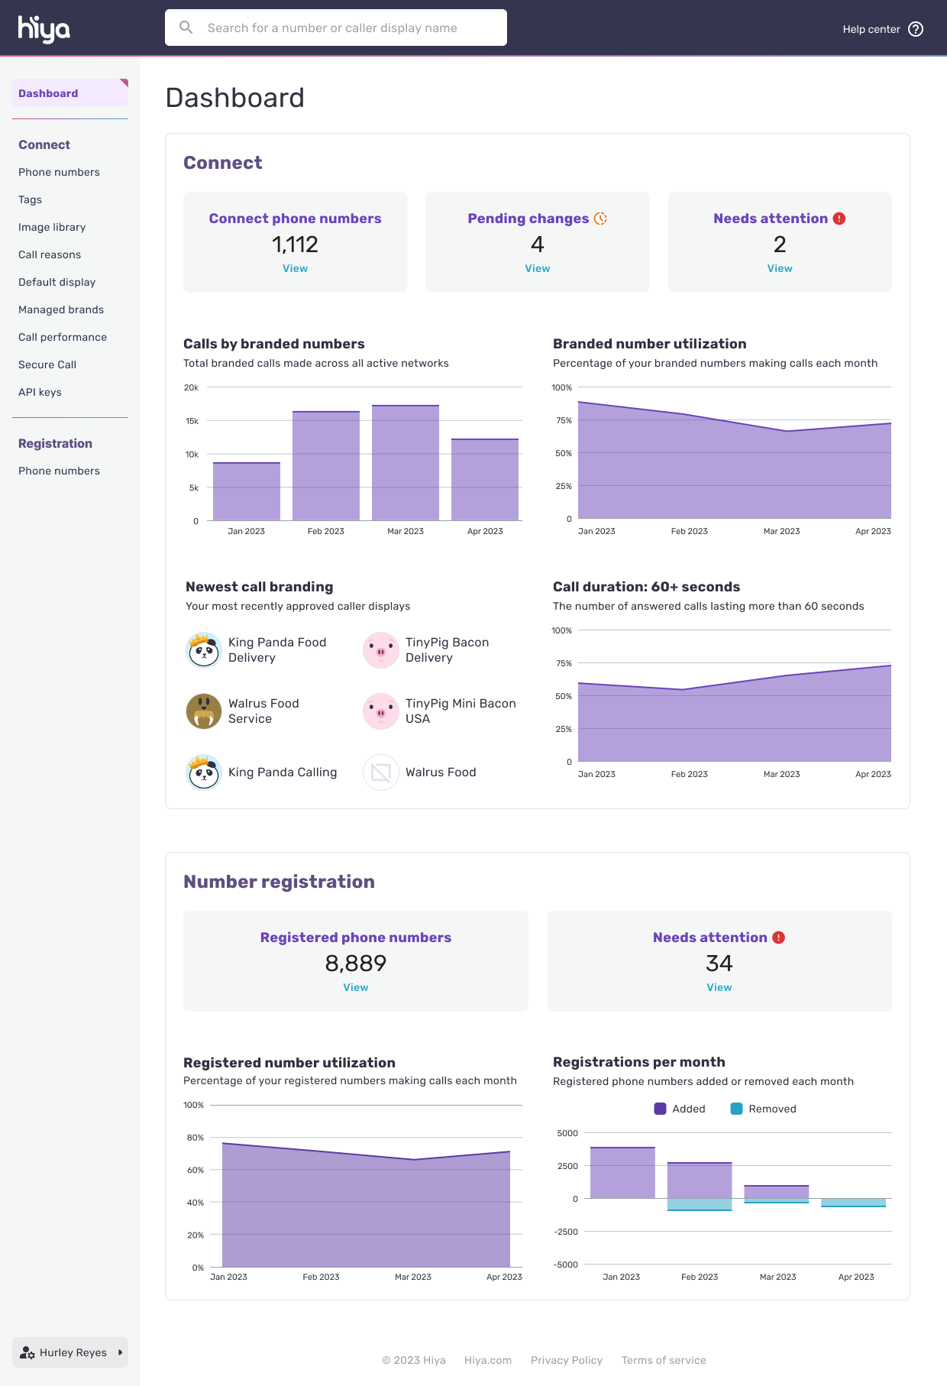Click the search magnifier icon
The height and width of the screenshot is (1386, 947).
pos(186,28)
